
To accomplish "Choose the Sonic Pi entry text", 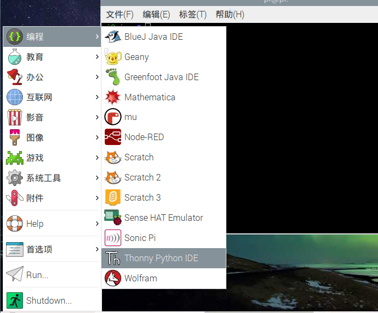I will point(140,238).
